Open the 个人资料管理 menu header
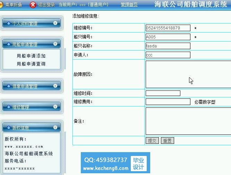231x175 pixels. click(32, 23)
